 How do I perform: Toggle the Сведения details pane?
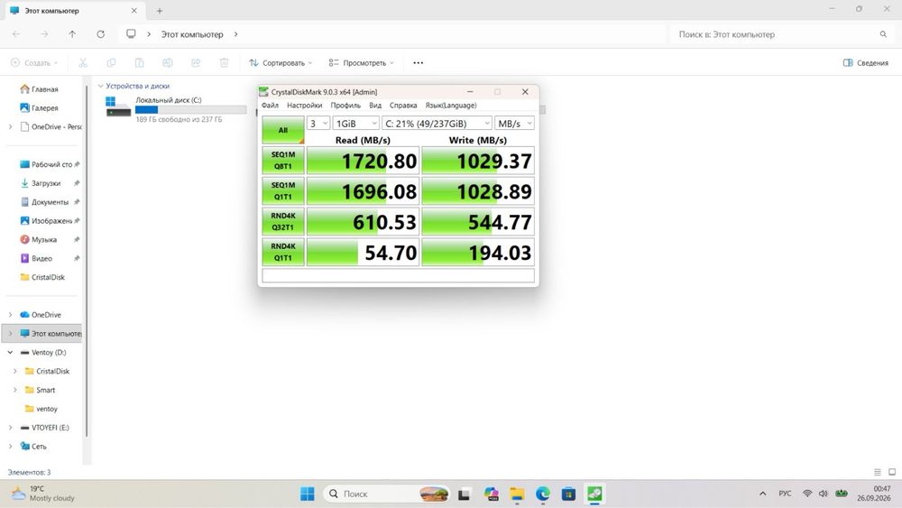tap(866, 62)
